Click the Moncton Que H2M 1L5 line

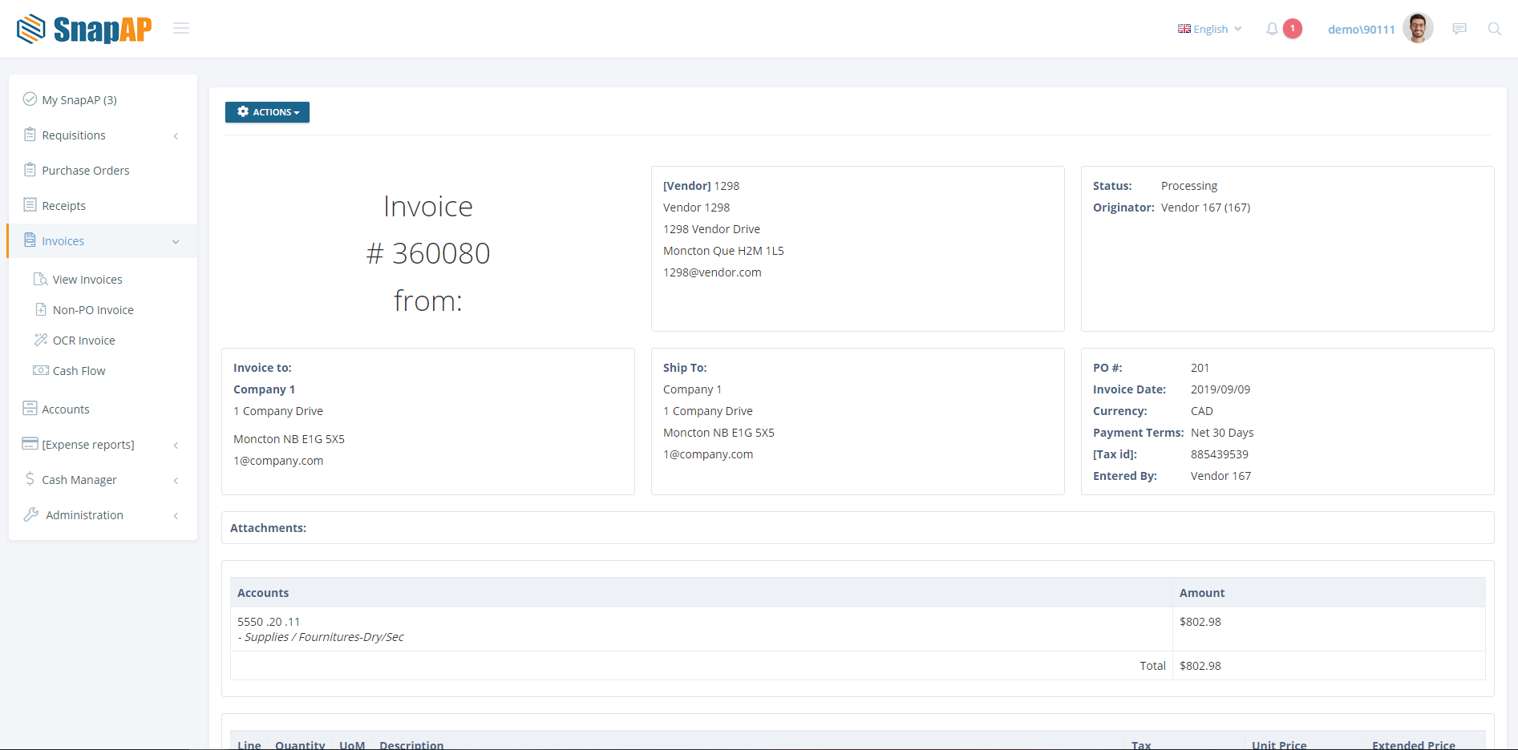723,251
